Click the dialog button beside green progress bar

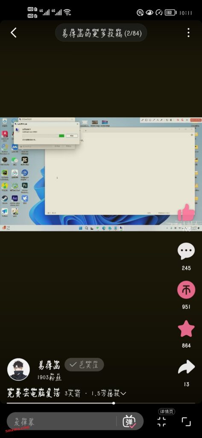coord(72,136)
